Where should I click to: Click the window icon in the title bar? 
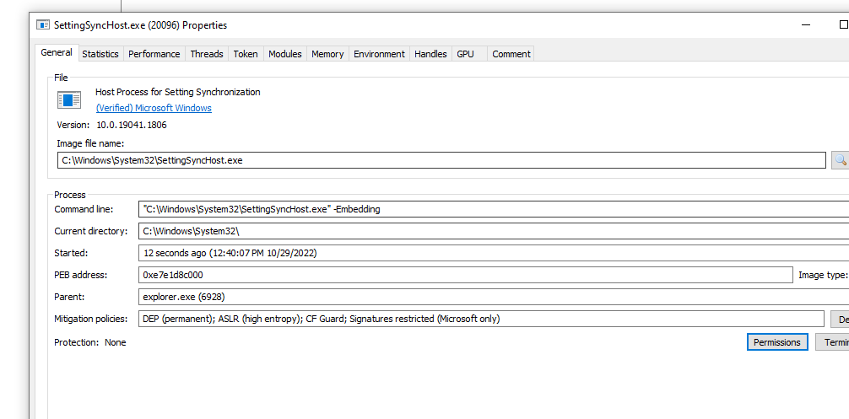tap(43, 25)
